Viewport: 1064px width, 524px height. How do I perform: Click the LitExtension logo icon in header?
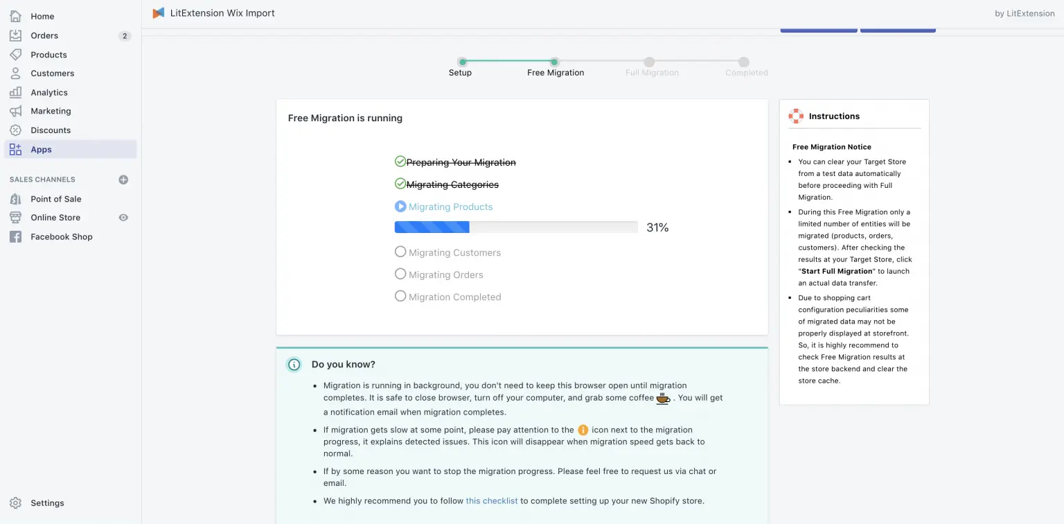coord(159,12)
